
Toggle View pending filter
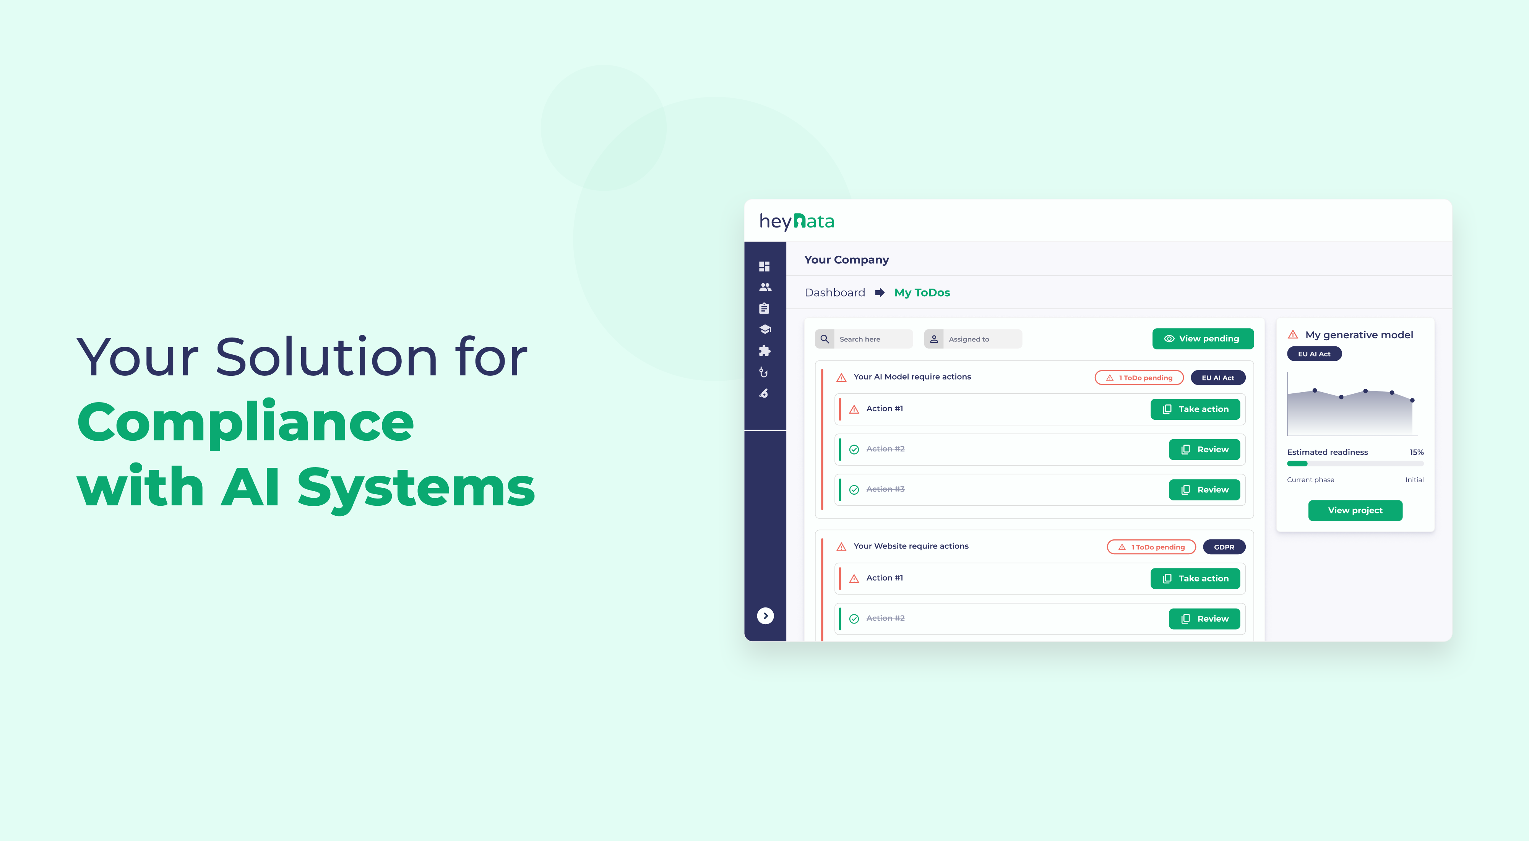(x=1203, y=339)
